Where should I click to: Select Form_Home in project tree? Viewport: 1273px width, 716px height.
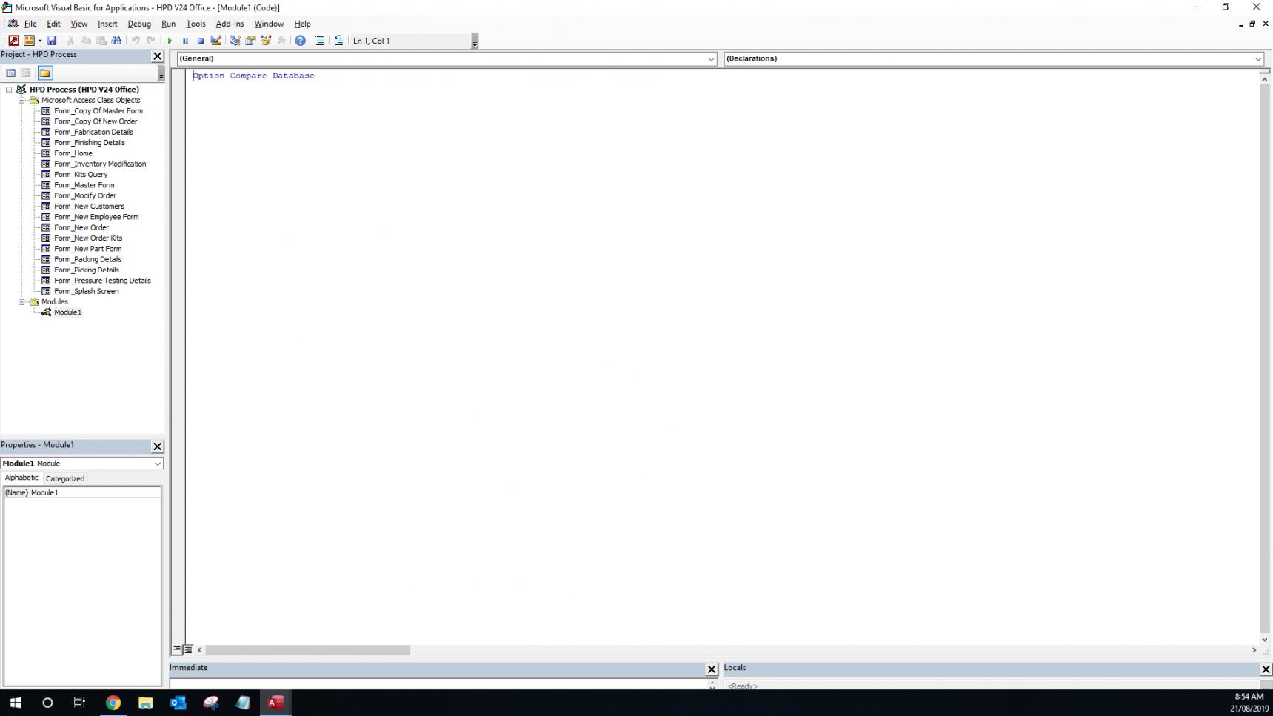coord(73,153)
